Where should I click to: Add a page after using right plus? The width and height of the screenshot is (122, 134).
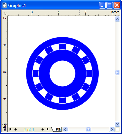[x=43, y=129]
